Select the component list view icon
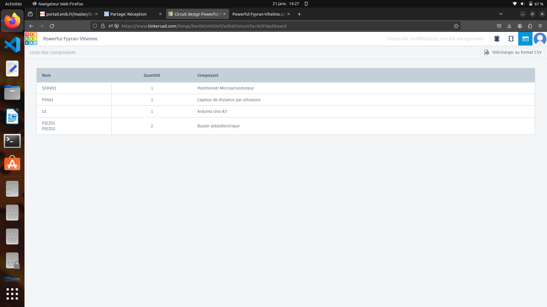This screenshot has width=547, height=307. point(525,39)
